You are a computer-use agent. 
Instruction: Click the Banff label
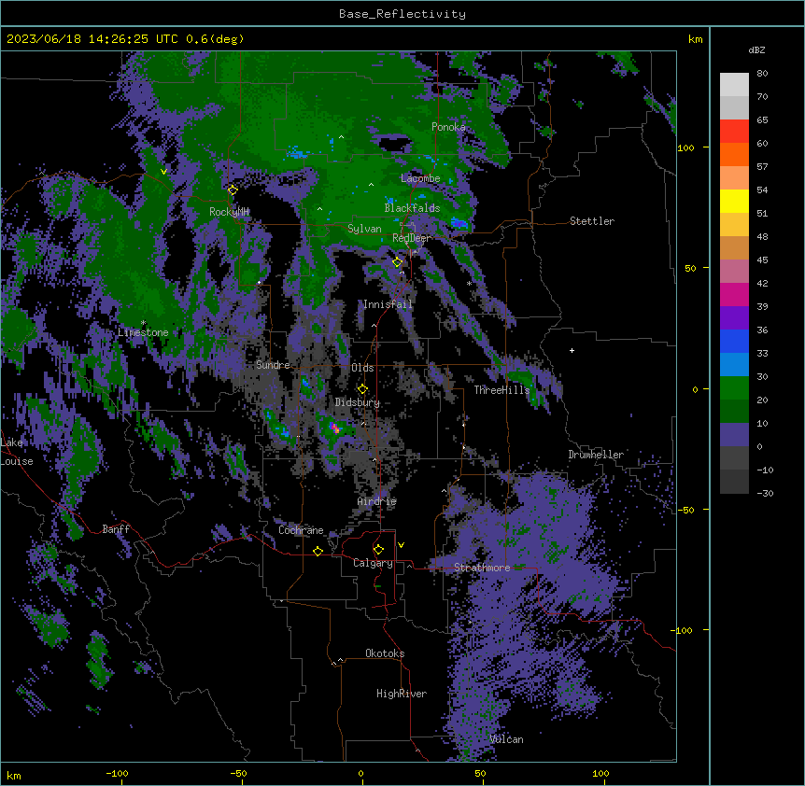116,529
